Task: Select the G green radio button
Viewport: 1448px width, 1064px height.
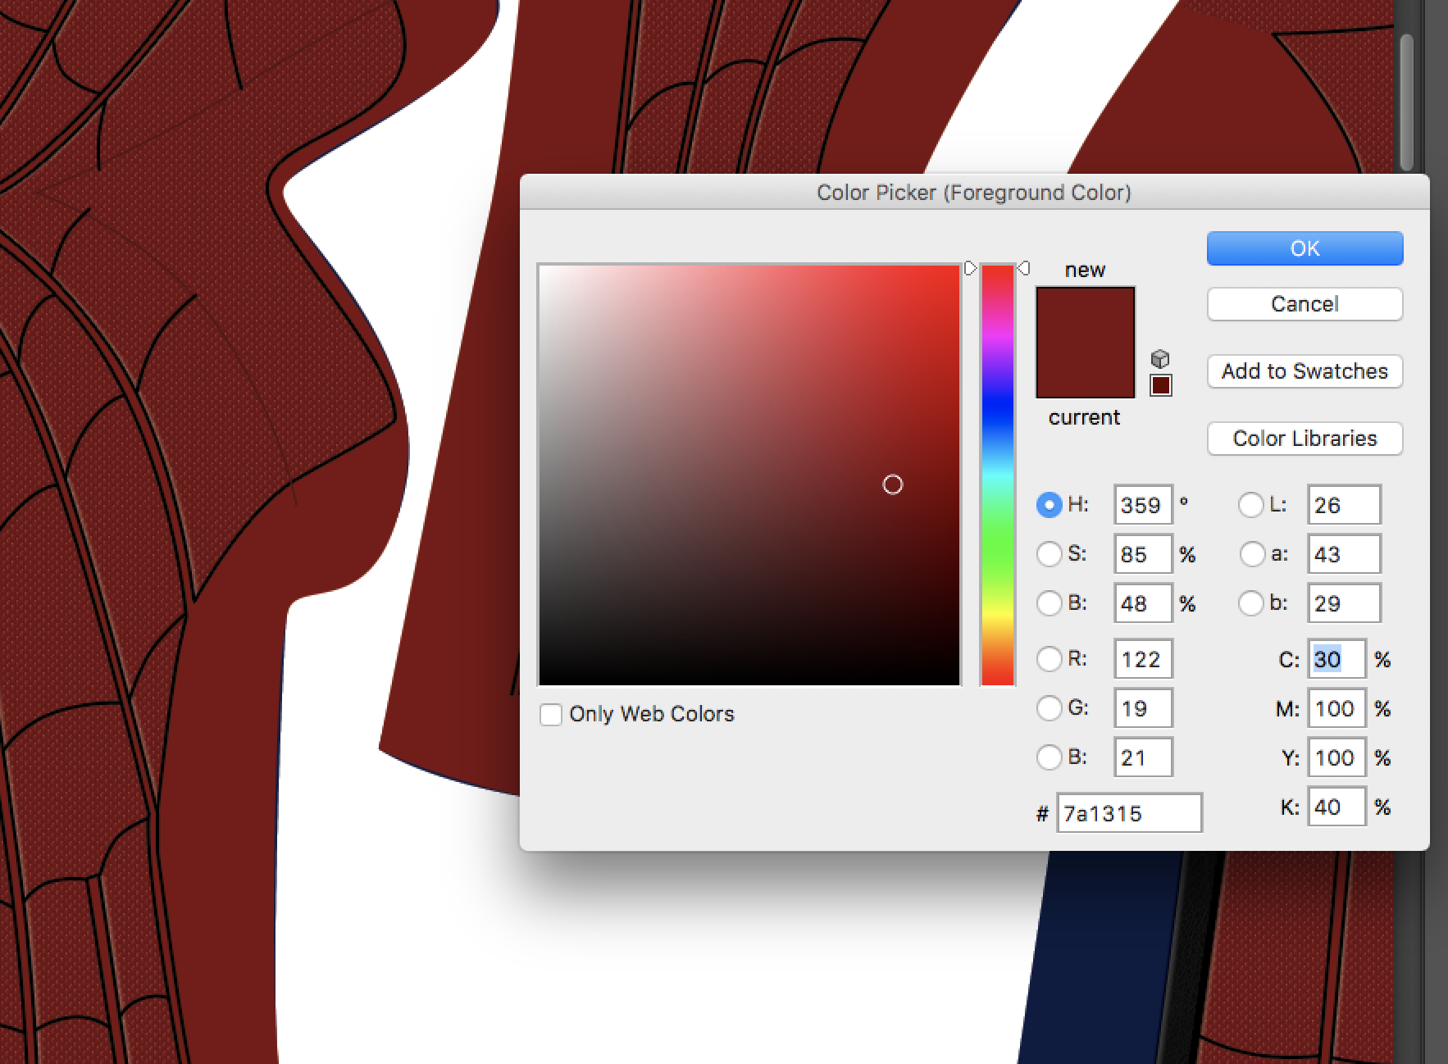Action: point(1049,707)
